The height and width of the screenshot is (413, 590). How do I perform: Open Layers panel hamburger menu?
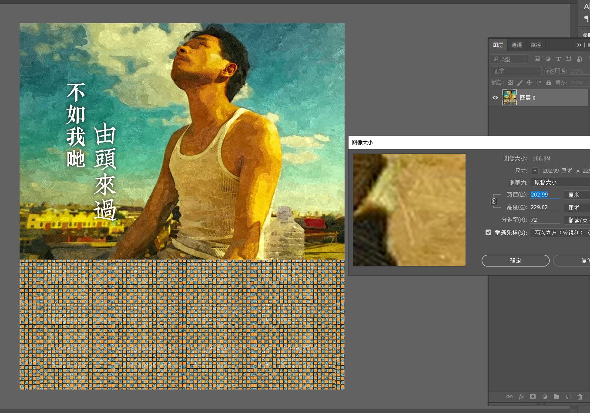point(589,45)
